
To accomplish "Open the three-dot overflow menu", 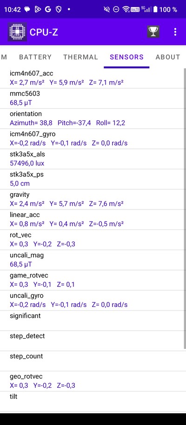I will click(x=175, y=32).
